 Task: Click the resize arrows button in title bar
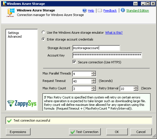136,4
